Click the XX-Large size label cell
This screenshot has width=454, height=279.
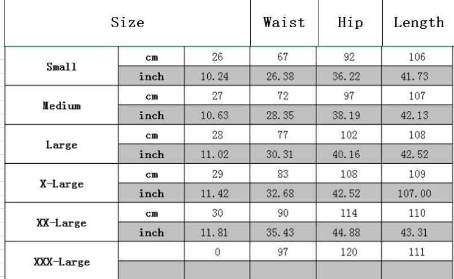tap(62, 222)
